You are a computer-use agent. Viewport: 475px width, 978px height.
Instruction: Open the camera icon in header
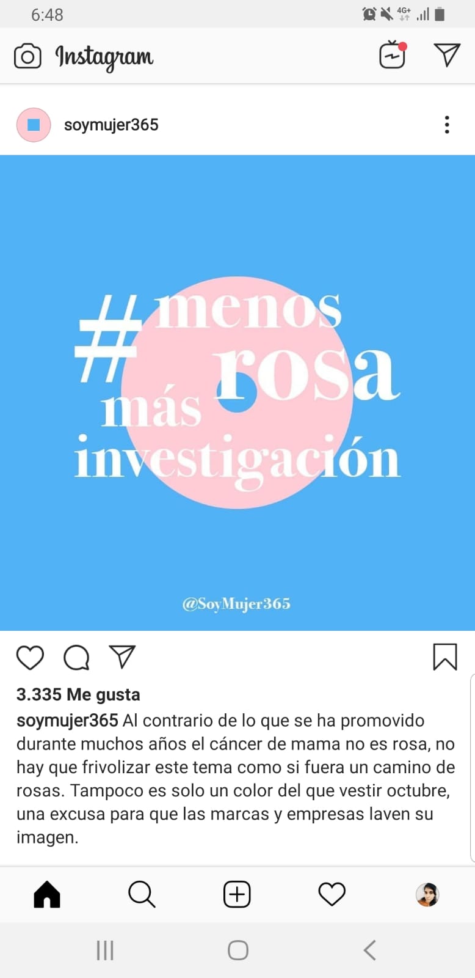[x=27, y=57]
